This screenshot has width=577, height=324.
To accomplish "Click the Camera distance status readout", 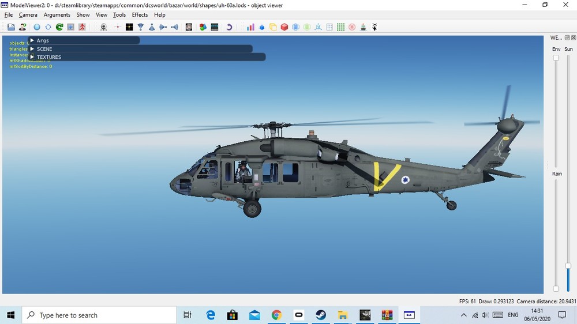I will tap(546, 301).
